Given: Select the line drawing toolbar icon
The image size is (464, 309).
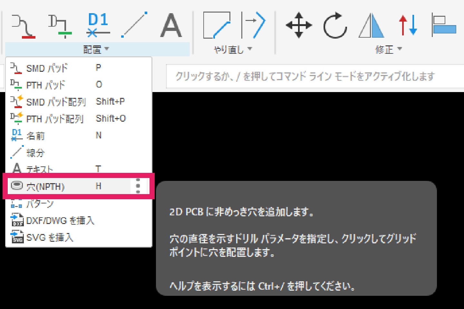Looking at the screenshot, I should click(134, 25).
